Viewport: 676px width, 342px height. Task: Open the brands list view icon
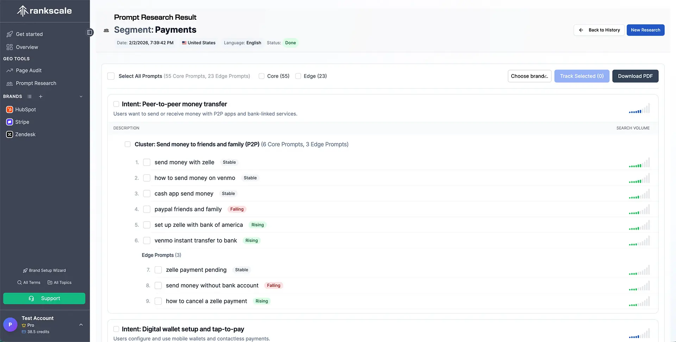click(29, 96)
